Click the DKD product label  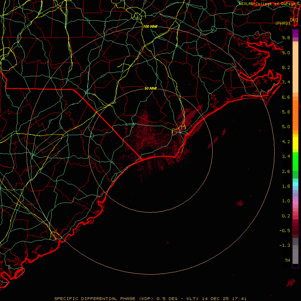(294, 20)
